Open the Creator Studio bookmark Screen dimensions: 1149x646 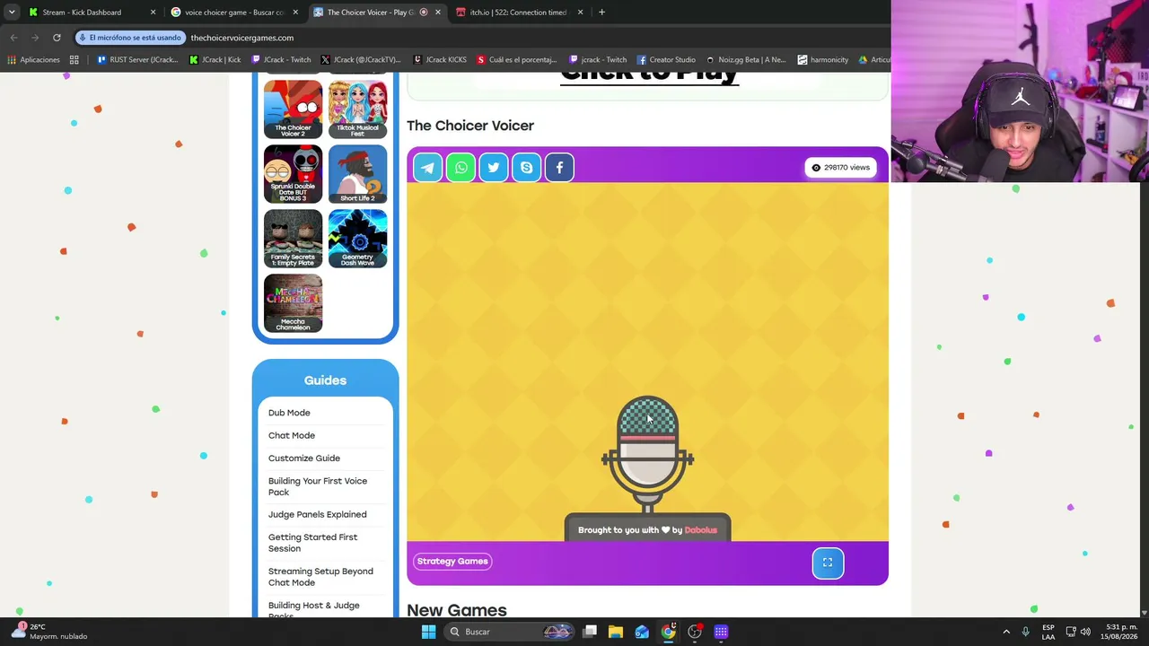point(666,60)
